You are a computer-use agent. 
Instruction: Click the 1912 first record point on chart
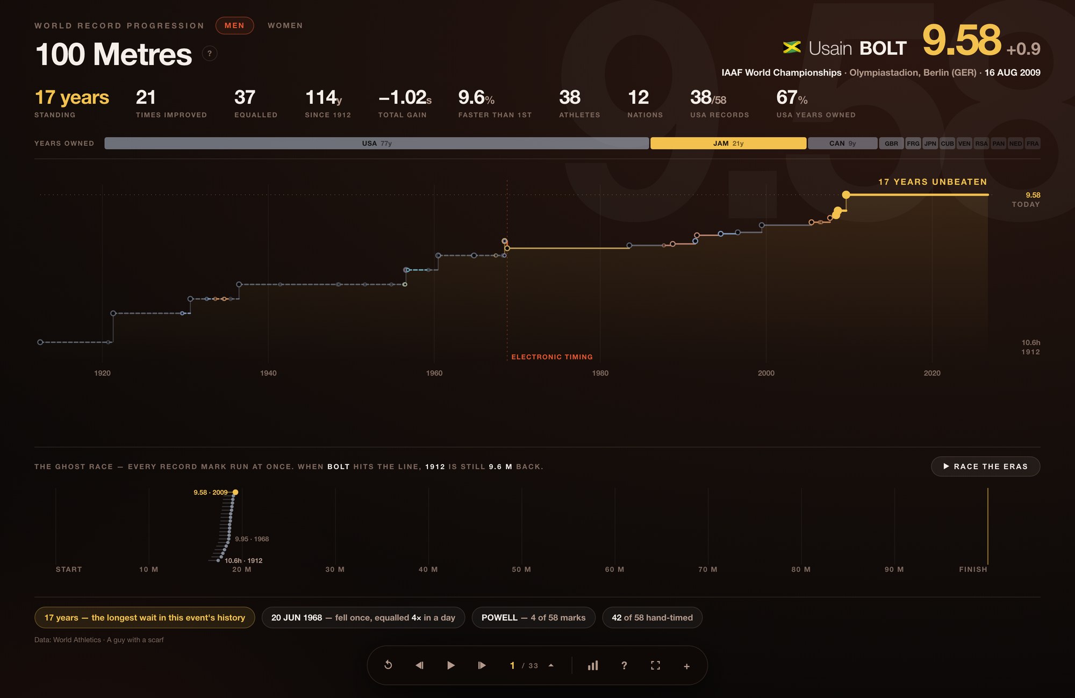(x=40, y=342)
